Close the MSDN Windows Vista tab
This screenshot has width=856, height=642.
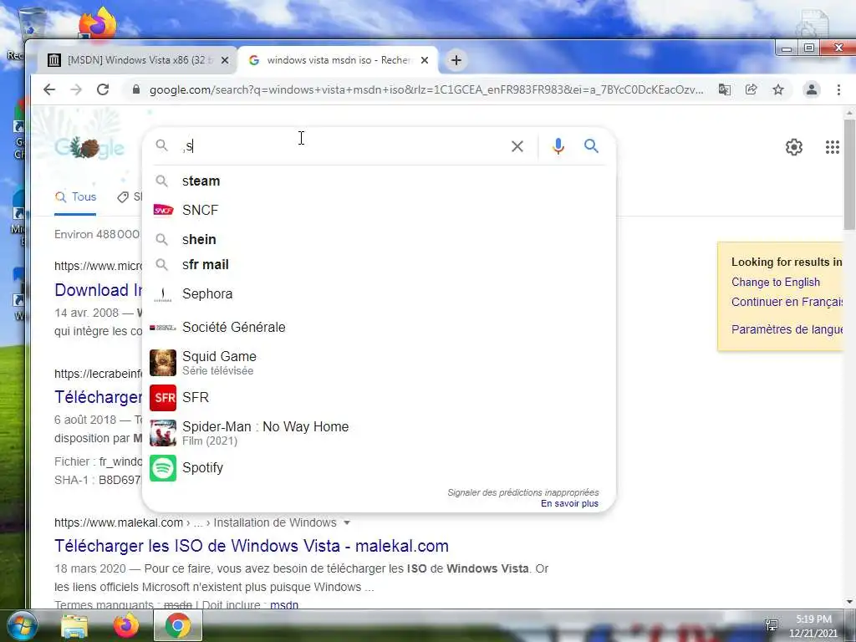pos(224,60)
